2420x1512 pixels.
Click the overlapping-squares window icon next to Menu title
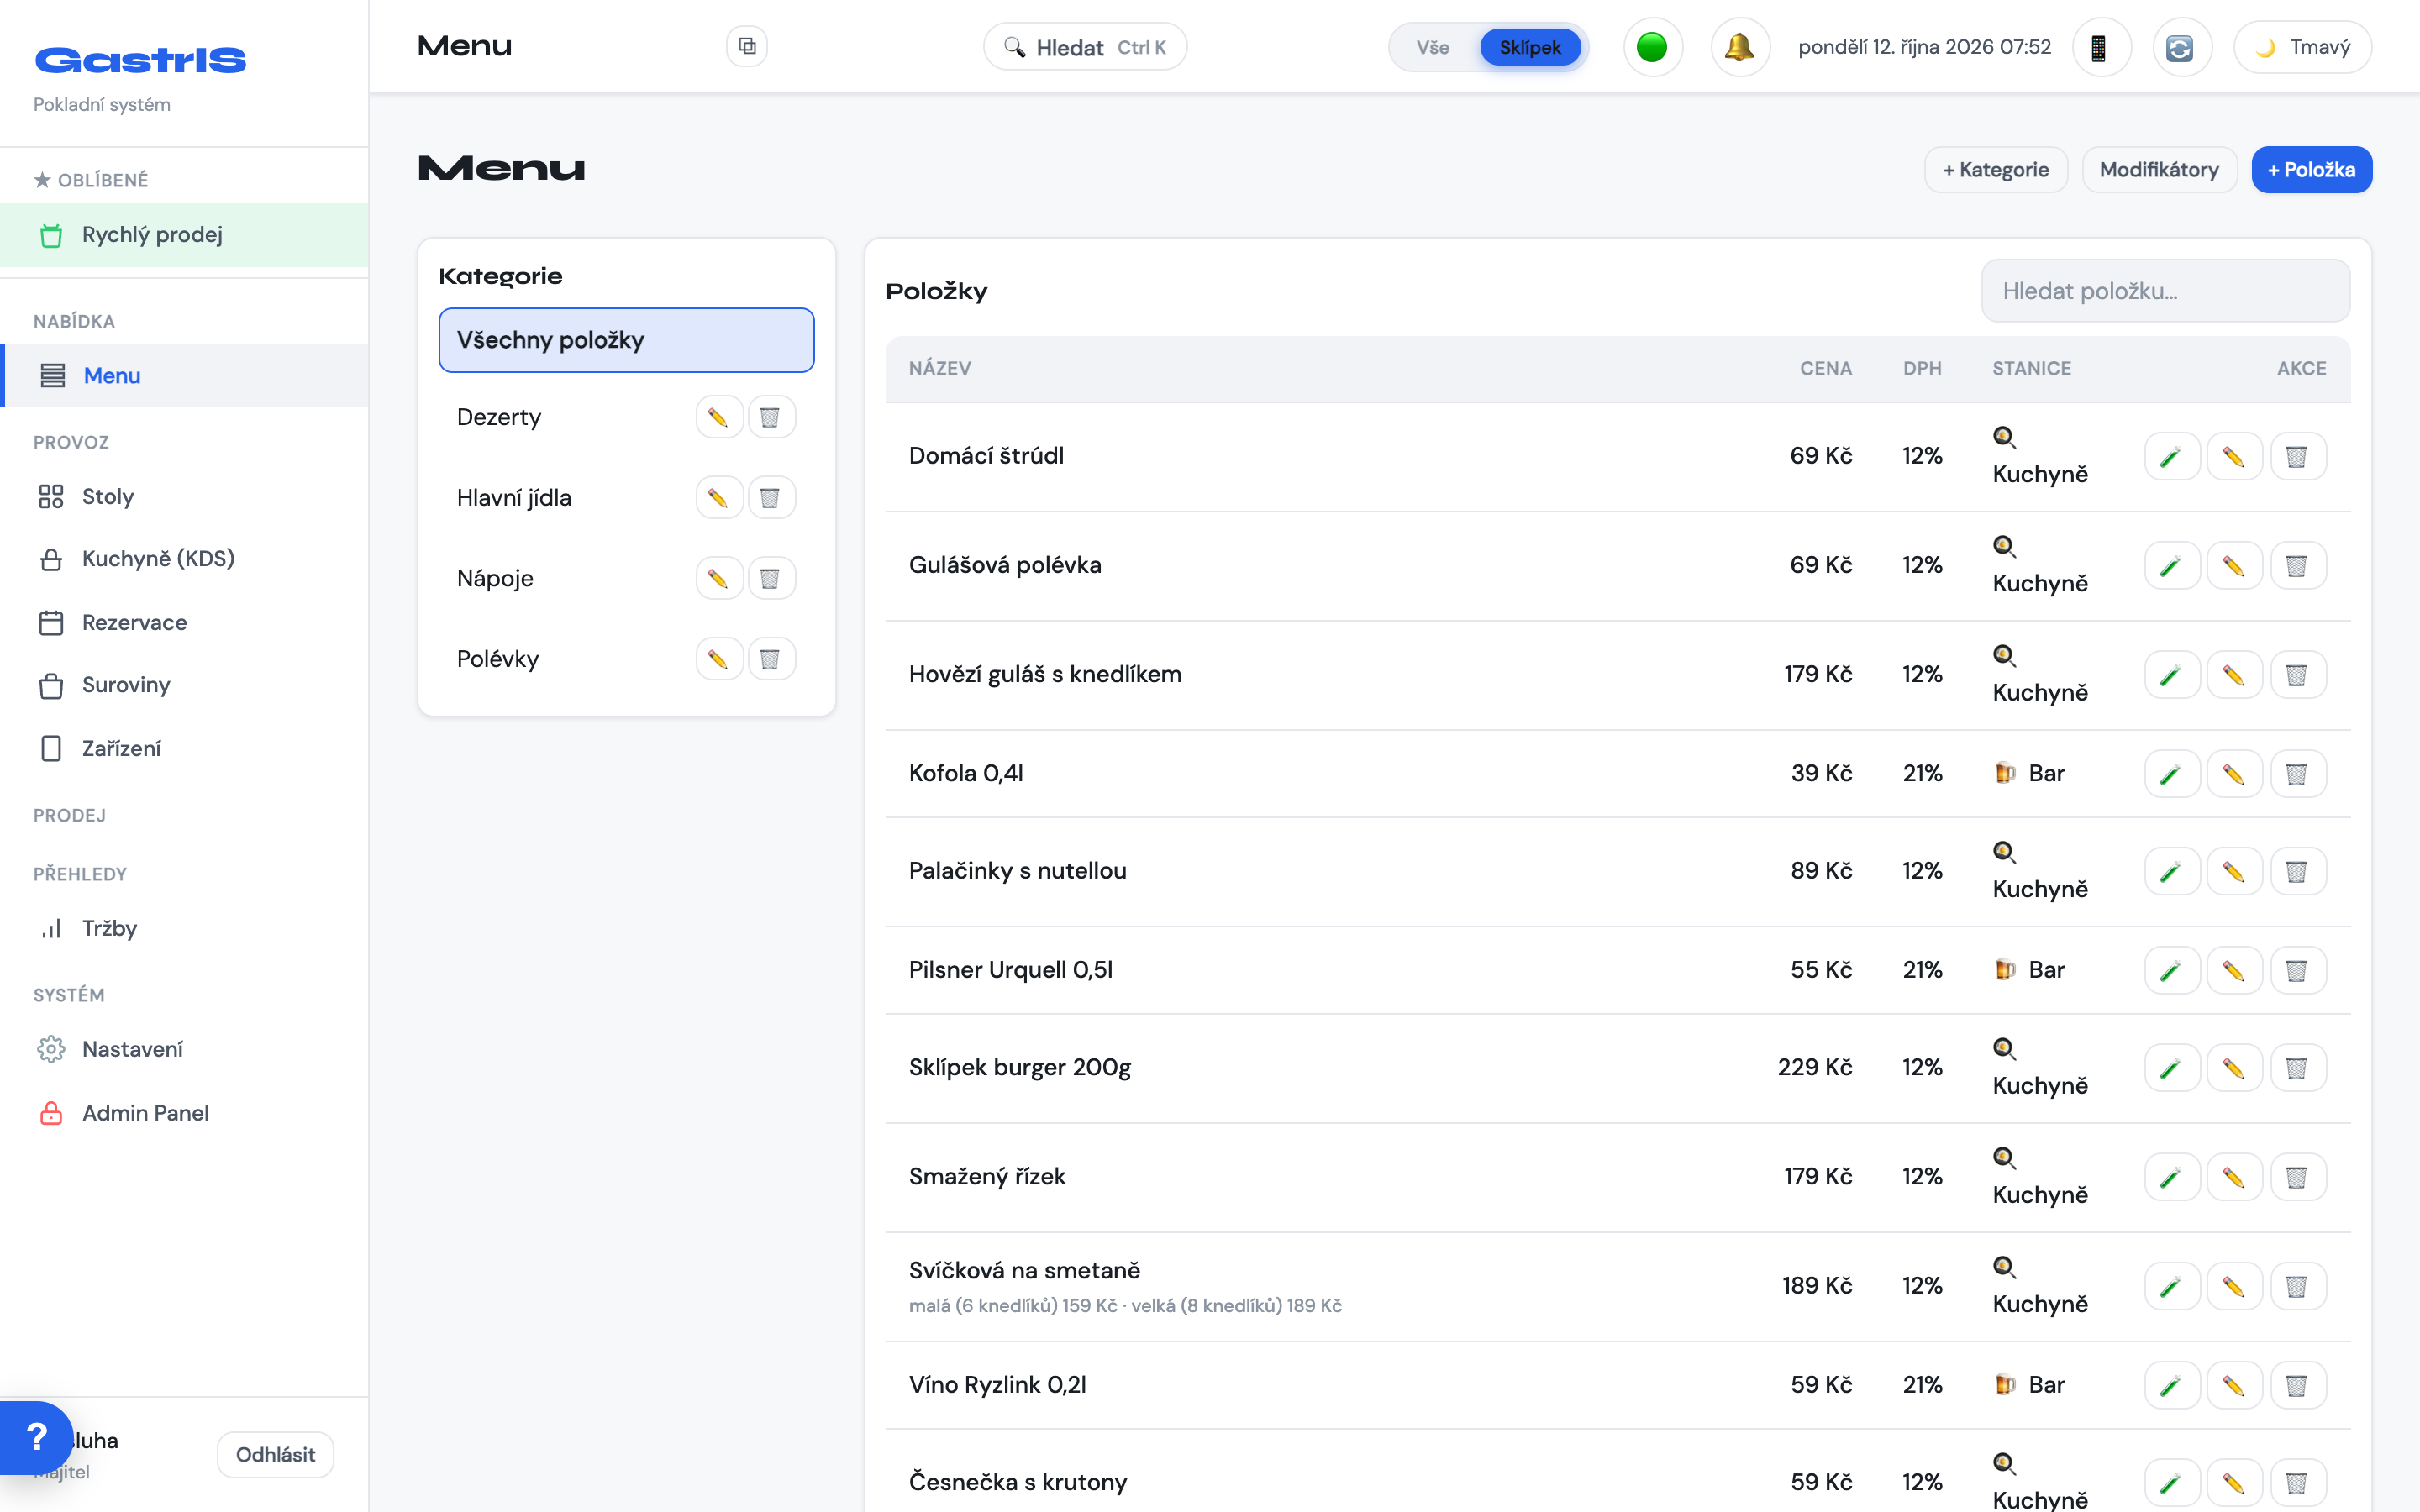[747, 46]
